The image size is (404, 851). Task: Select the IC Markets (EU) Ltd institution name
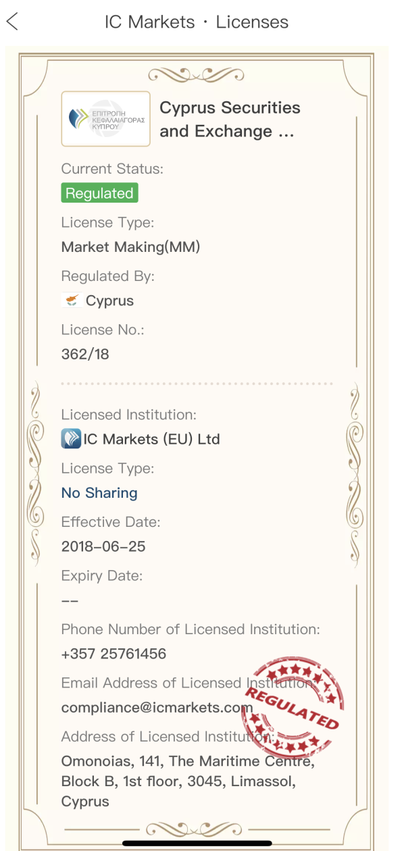(x=152, y=439)
